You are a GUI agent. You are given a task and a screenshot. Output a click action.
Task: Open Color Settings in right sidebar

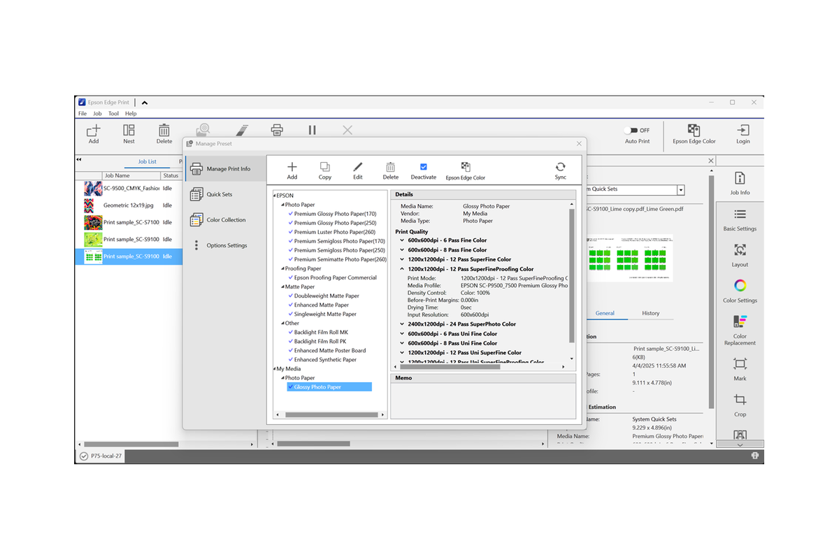click(740, 291)
